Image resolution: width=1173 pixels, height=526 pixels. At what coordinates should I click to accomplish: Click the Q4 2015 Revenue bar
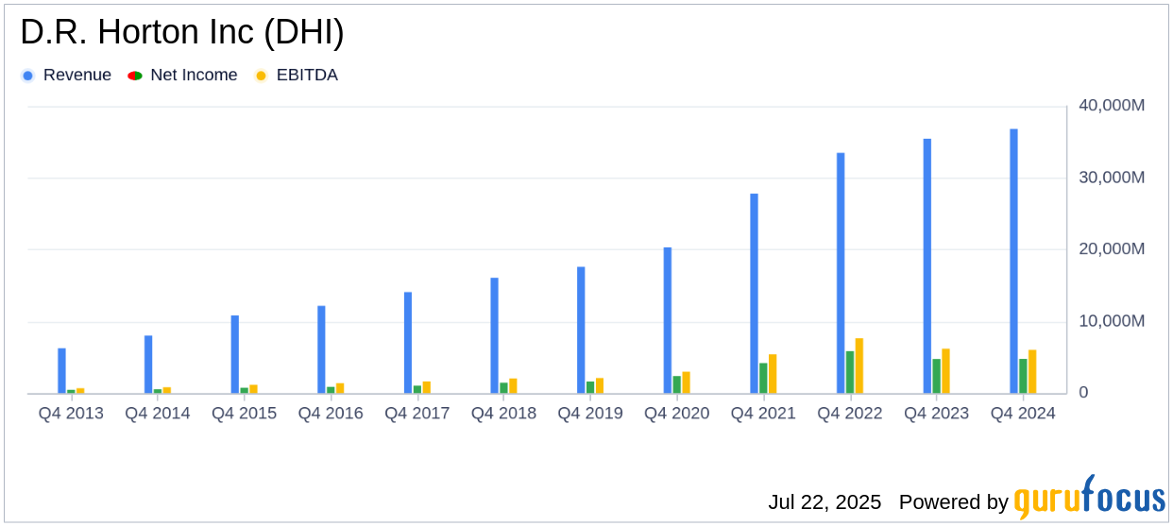pos(235,354)
